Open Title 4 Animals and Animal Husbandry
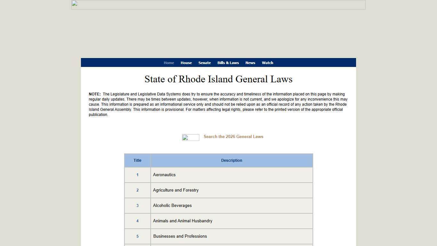This screenshot has height=246, width=437. click(137, 221)
